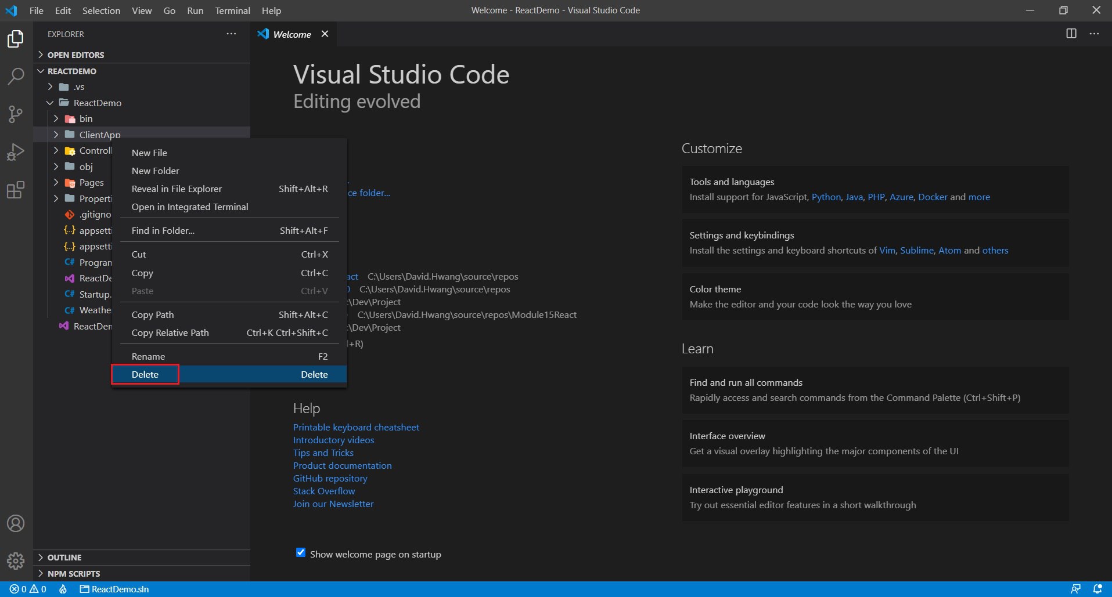Click the Vim keybindings link
Screen dimensions: 1112x597
point(887,250)
